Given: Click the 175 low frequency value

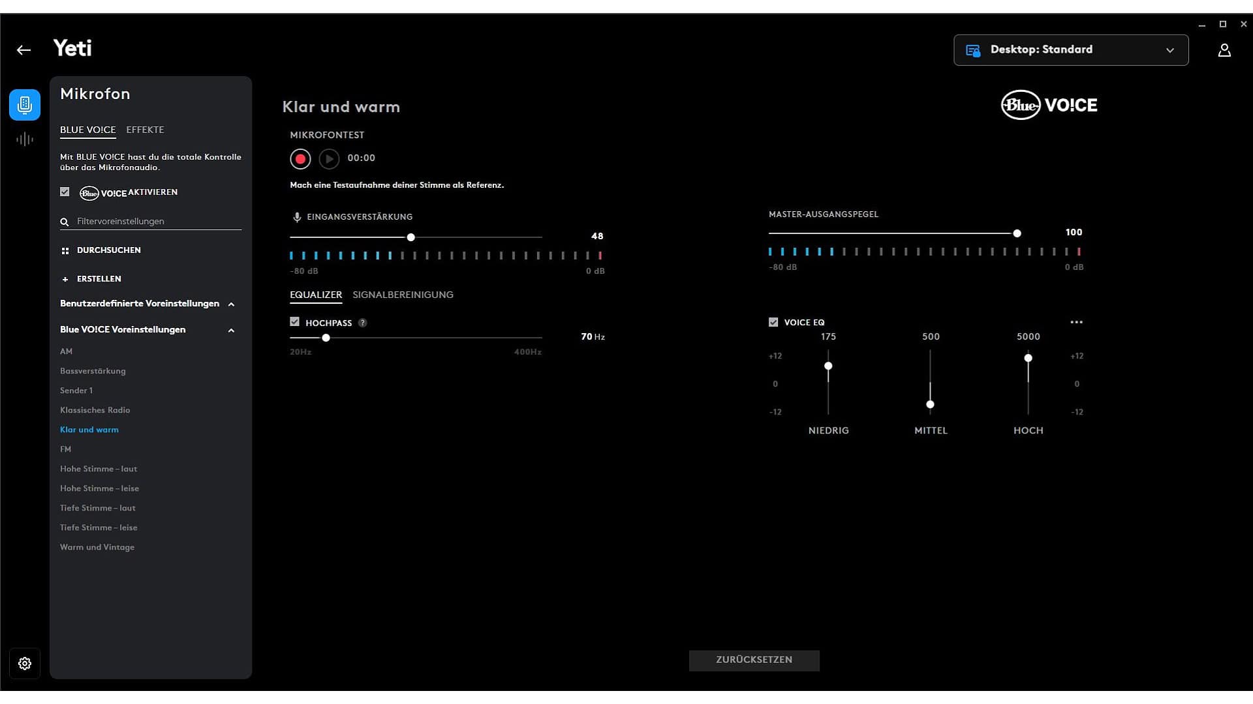Looking at the screenshot, I should coord(828,336).
